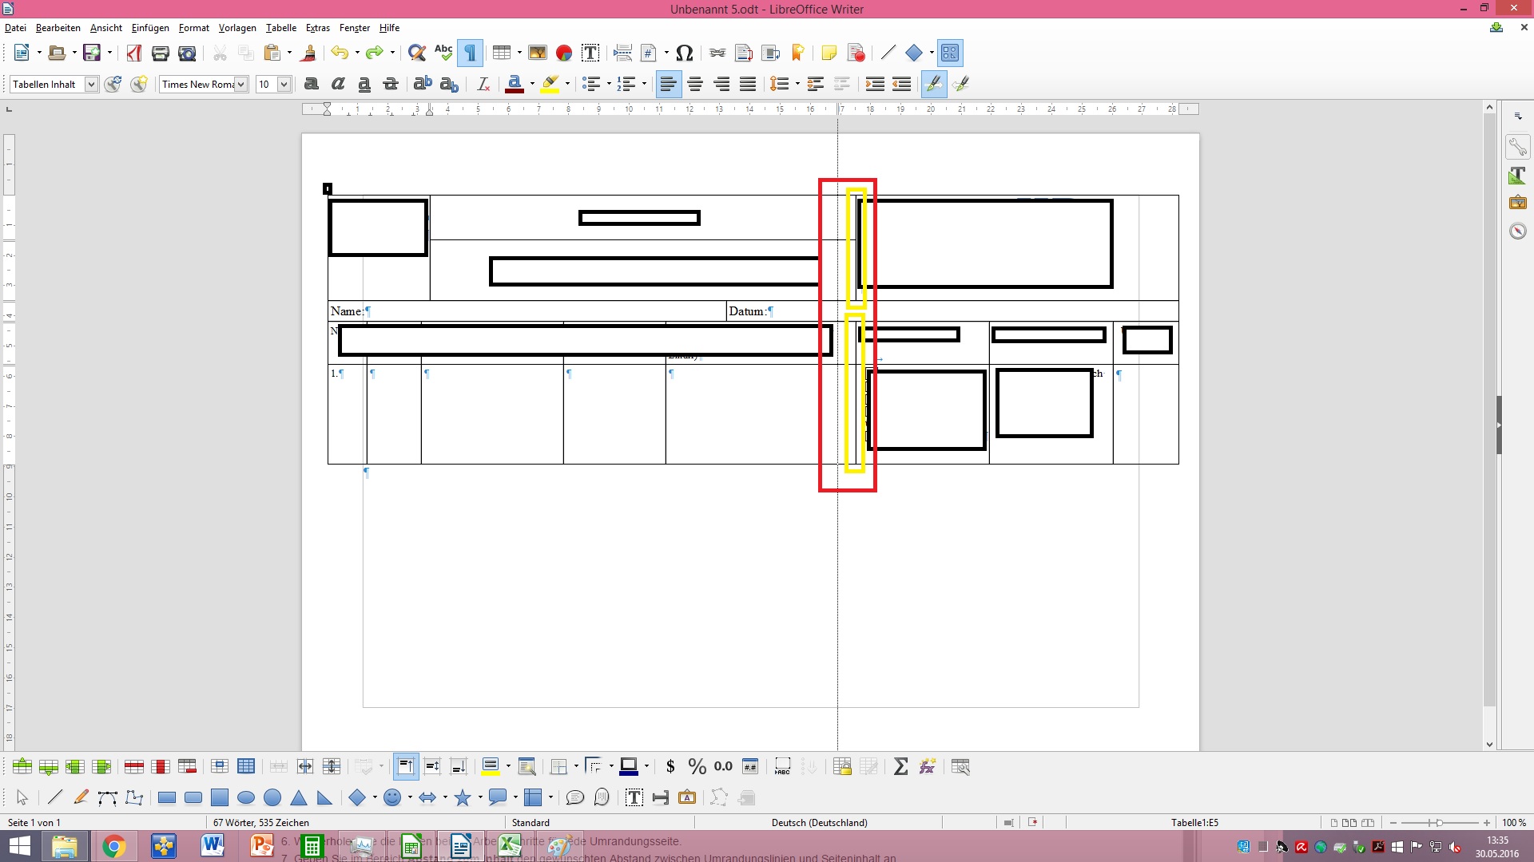This screenshot has height=862, width=1534.
Task: Apply red font color swatch
Action: pos(515,84)
